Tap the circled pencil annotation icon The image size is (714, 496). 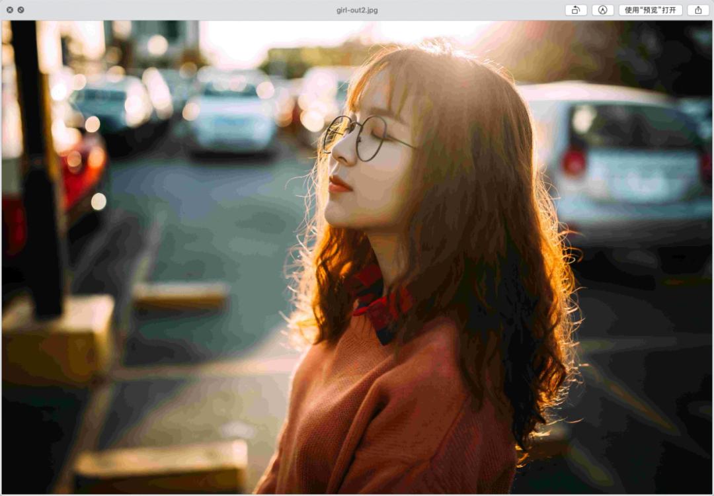[x=602, y=10]
